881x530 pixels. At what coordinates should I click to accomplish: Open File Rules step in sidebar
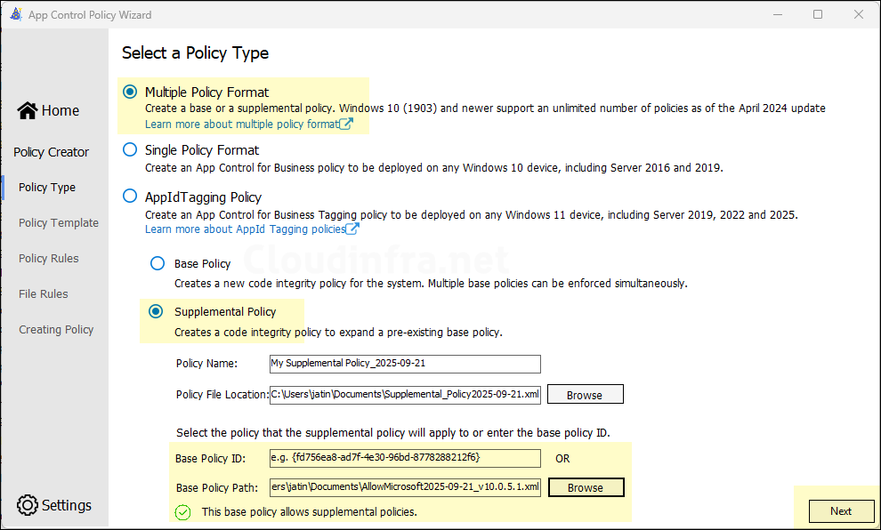[x=44, y=294]
